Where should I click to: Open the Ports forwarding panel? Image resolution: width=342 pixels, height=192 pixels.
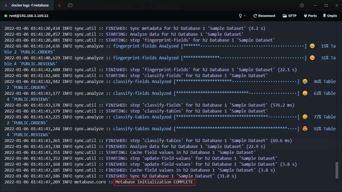pos(310,16)
